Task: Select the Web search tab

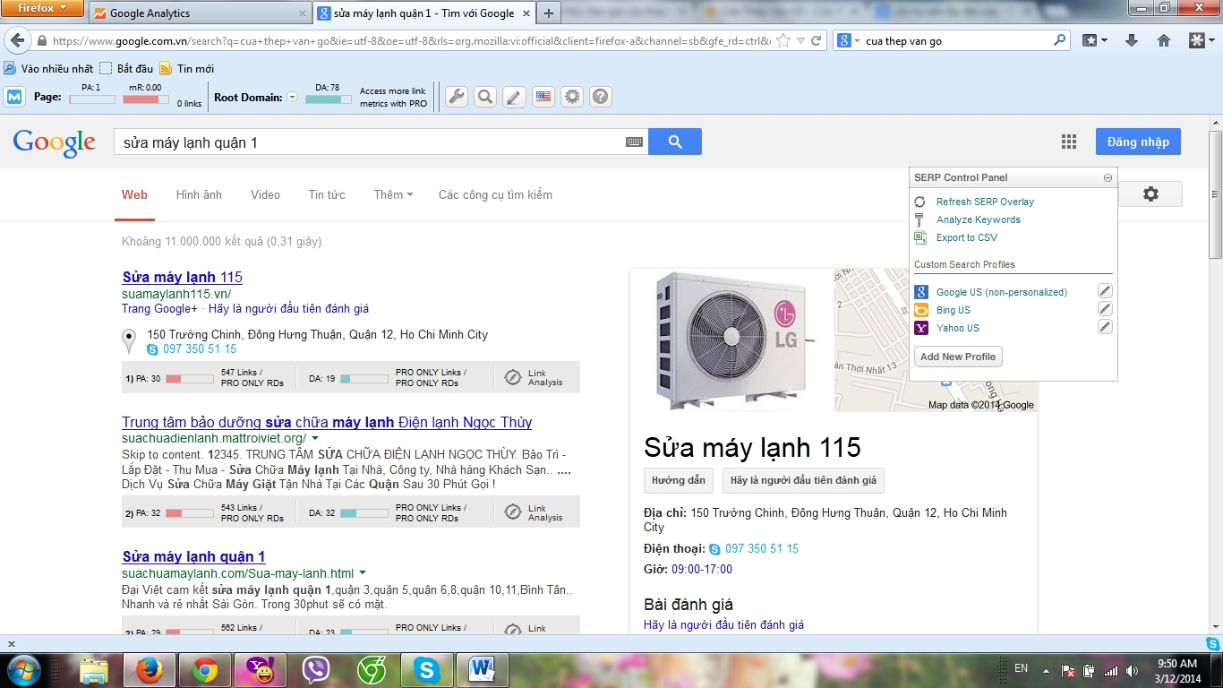Action: [x=134, y=194]
